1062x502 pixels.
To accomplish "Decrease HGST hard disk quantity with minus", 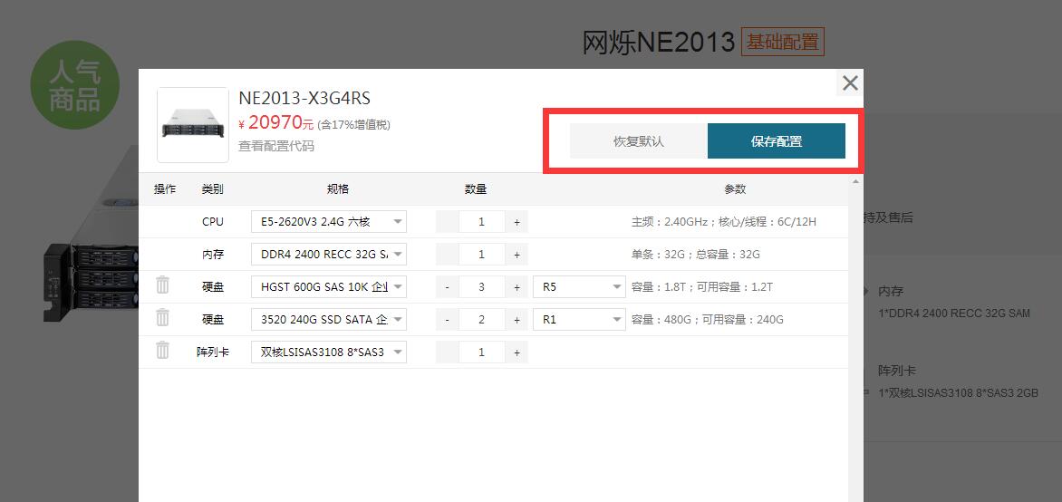I will (448, 287).
